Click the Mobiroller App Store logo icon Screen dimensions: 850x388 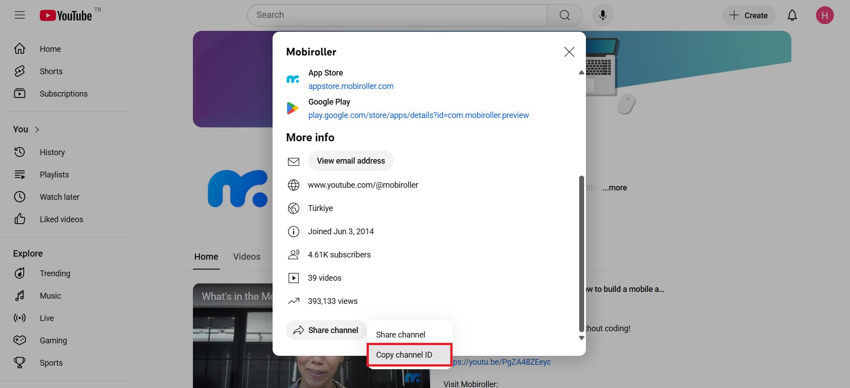[293, 79]
